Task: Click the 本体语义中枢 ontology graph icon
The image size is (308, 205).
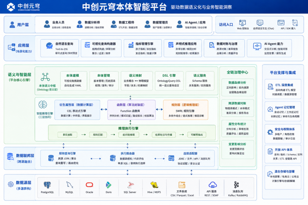Action: click(45, 77)
